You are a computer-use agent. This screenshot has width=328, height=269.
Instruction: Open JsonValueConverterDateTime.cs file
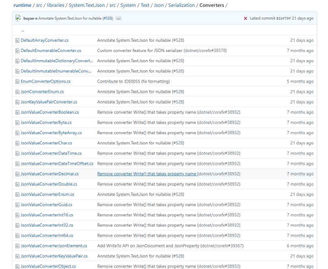[x=51, y=153]
